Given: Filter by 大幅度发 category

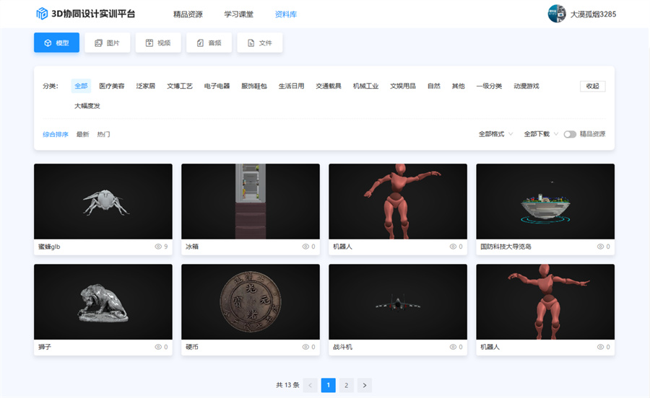Looking at the screenshot, I should 87,106.
